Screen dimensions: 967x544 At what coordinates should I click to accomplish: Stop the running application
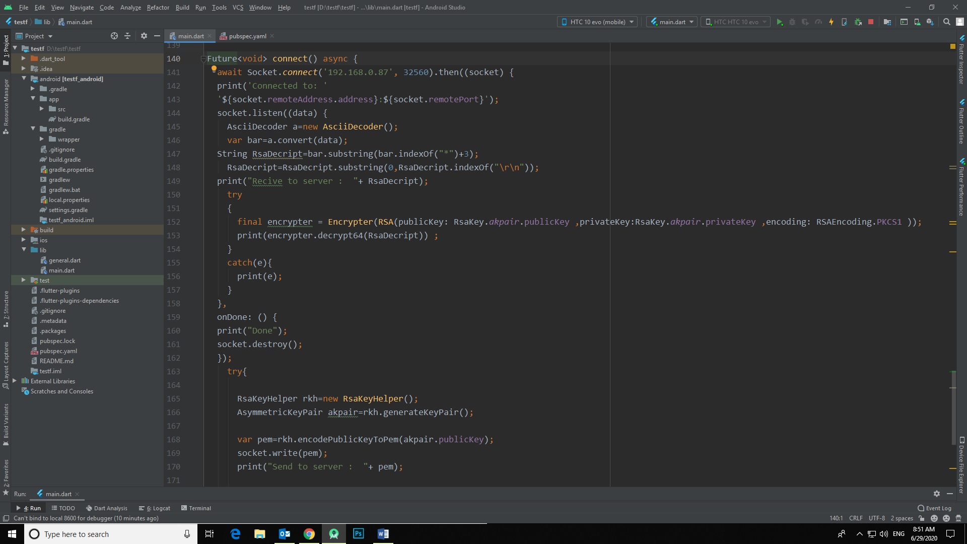tap(871, 22)
